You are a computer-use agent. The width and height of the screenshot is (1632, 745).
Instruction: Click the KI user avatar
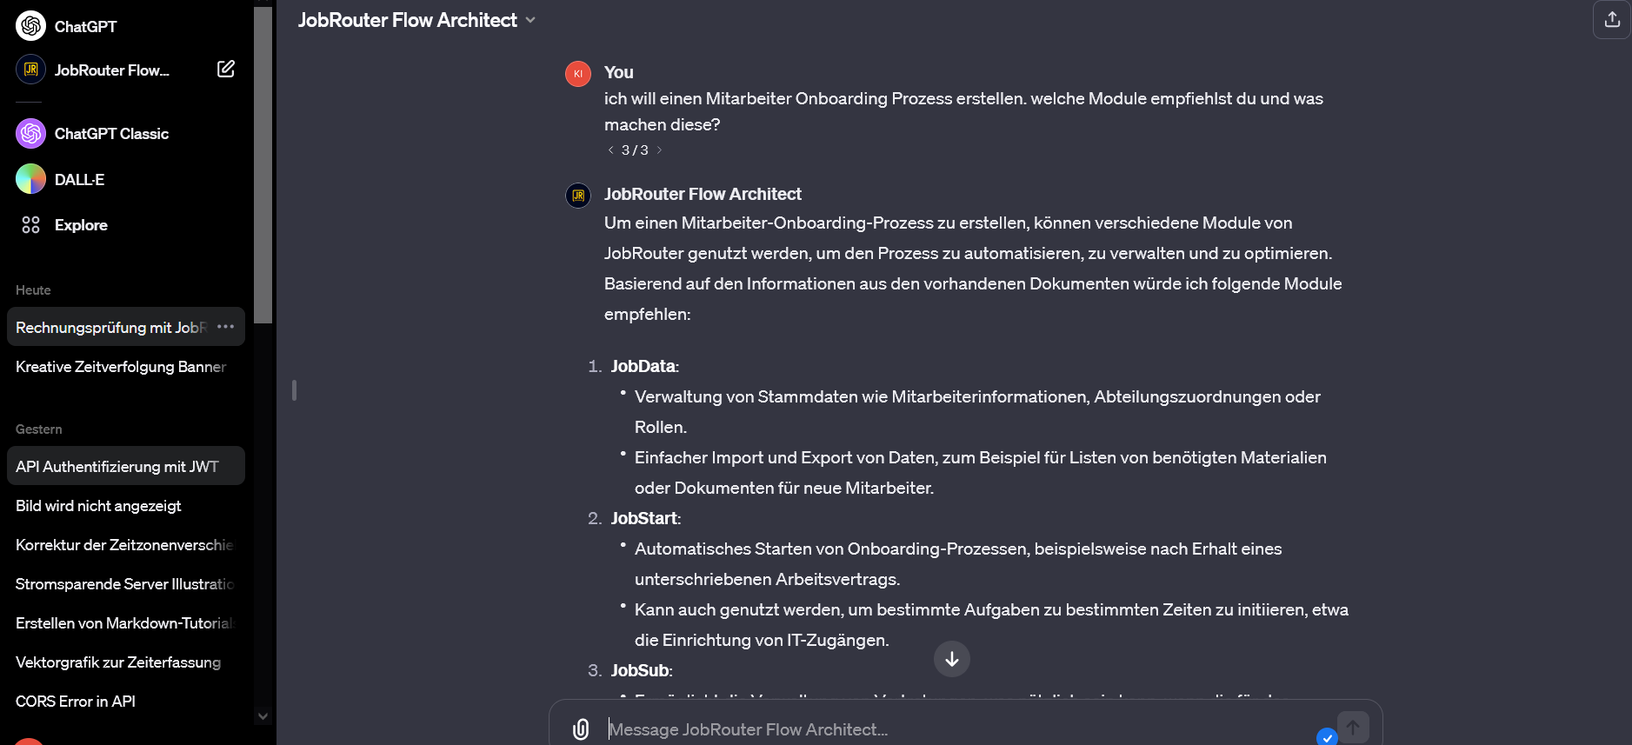[x=578, y=74]
